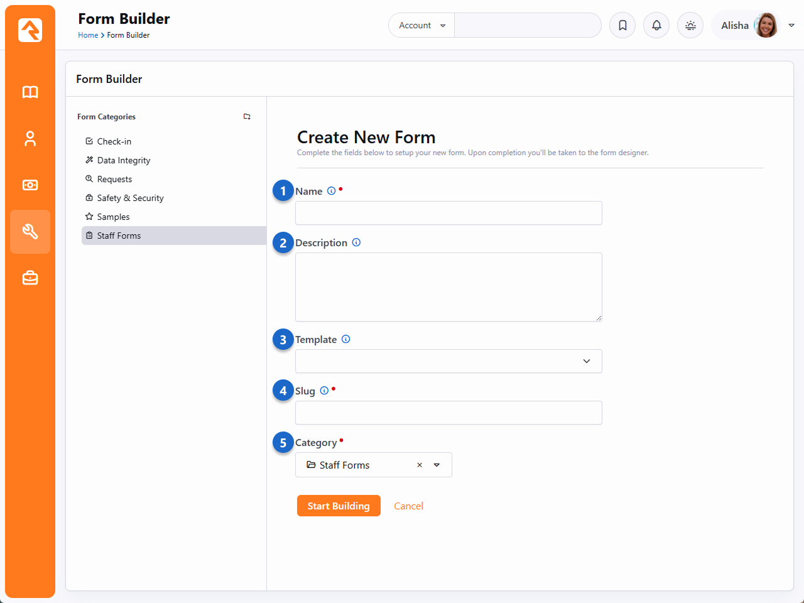This screenshot has width=804, height=603.
Task: Open the finance money icon in sidebar
Action: coord(30,185)
